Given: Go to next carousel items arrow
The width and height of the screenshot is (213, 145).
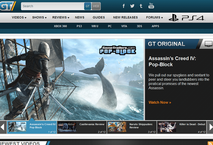Looking at the screenshot, I should click(210, 127).
